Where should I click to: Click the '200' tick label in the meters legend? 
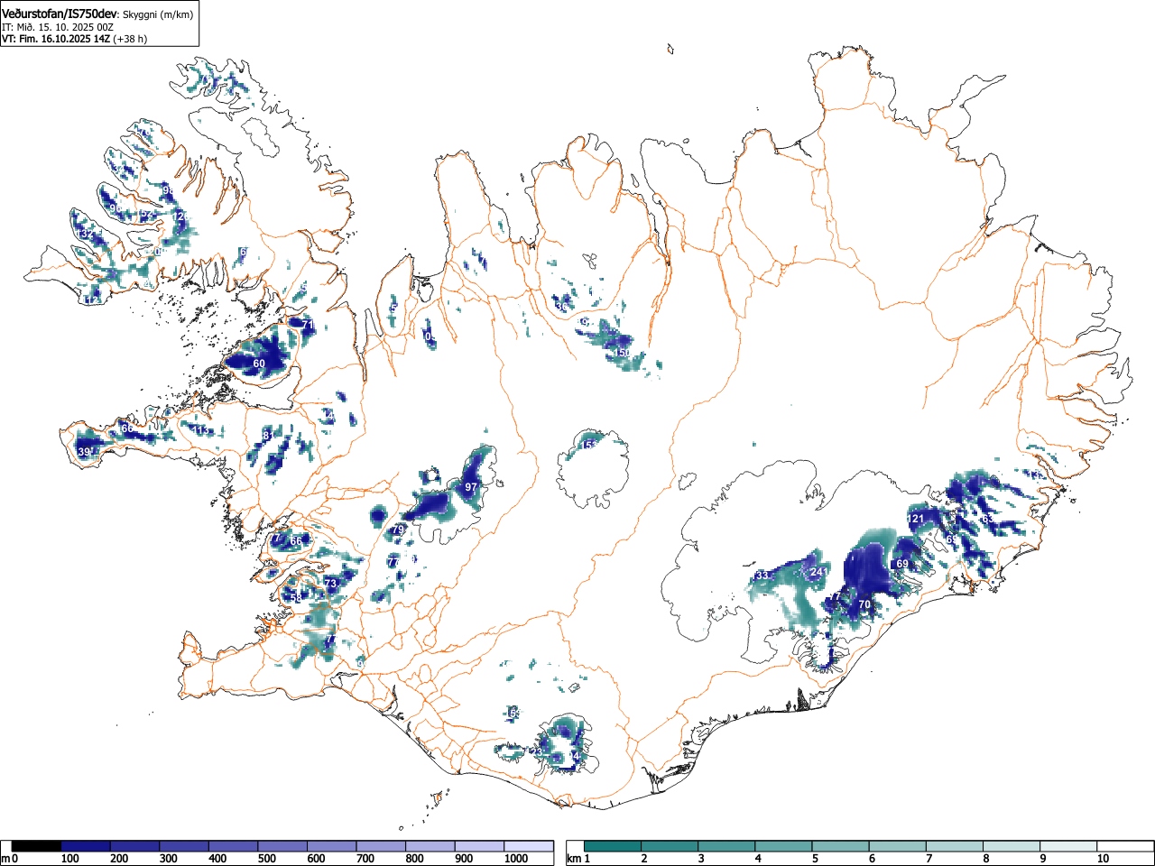[119, 859]
